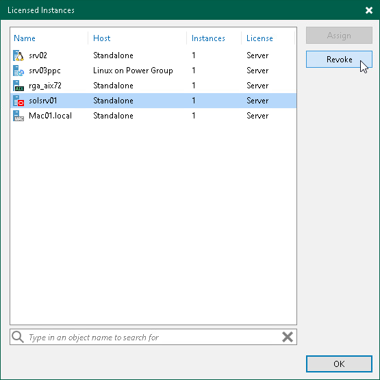Focus the object name search field
Image resolution: width=380 pixels, height=380 pixels.
tap(153, 337)
